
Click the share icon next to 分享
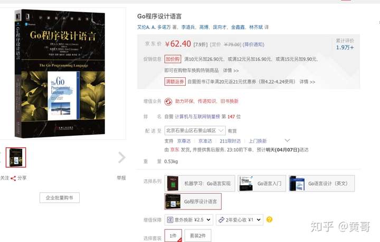tap(13, 178)
